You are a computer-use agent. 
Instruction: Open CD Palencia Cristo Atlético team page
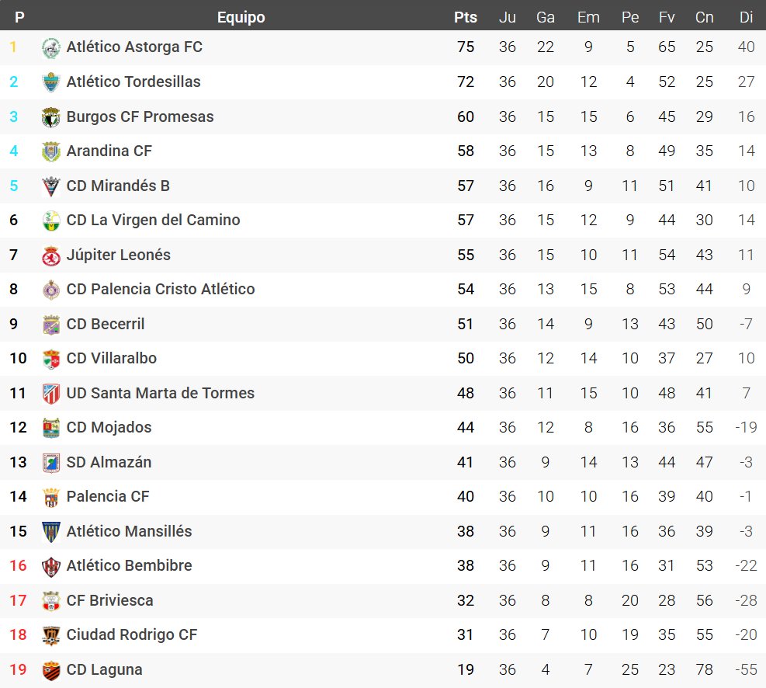[x=161, y=289]
